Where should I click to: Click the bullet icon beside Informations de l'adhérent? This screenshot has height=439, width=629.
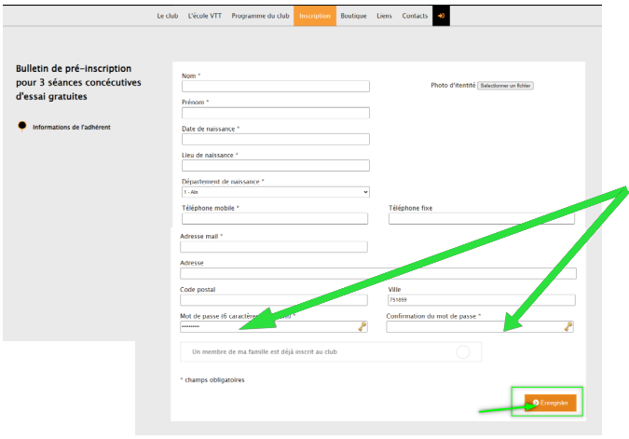click(22, 127)
